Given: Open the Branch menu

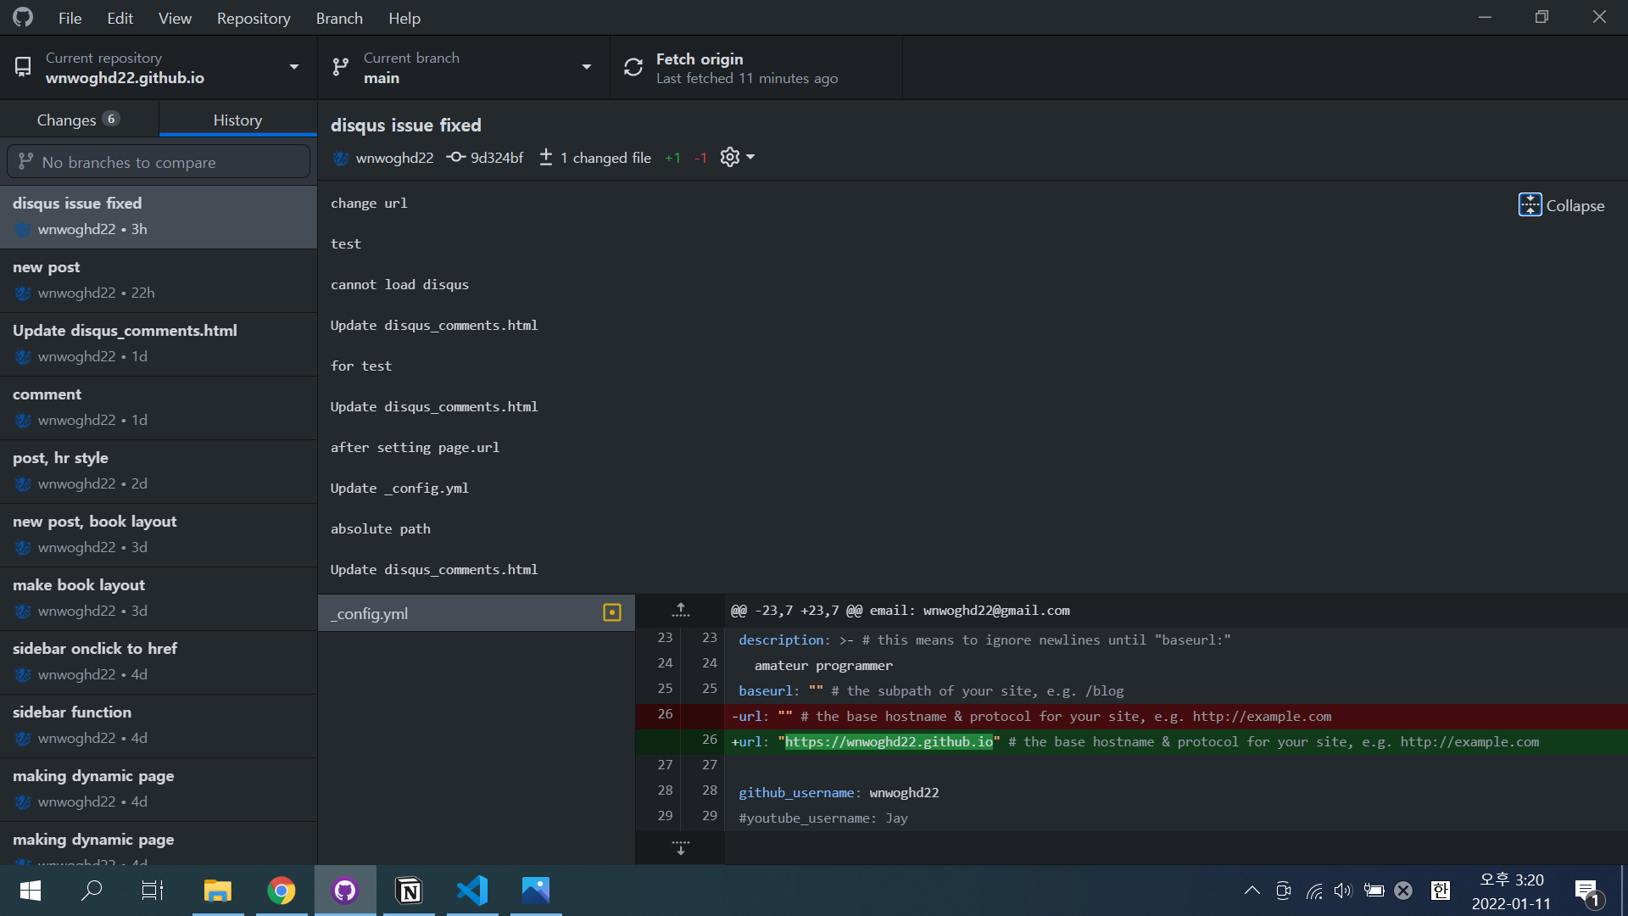Looking at the screenshot, I should pos(339,18).
